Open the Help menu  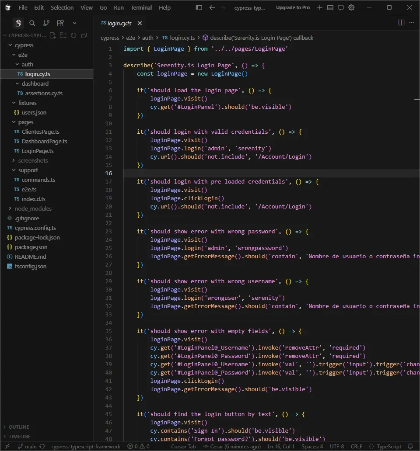(164, 7)
